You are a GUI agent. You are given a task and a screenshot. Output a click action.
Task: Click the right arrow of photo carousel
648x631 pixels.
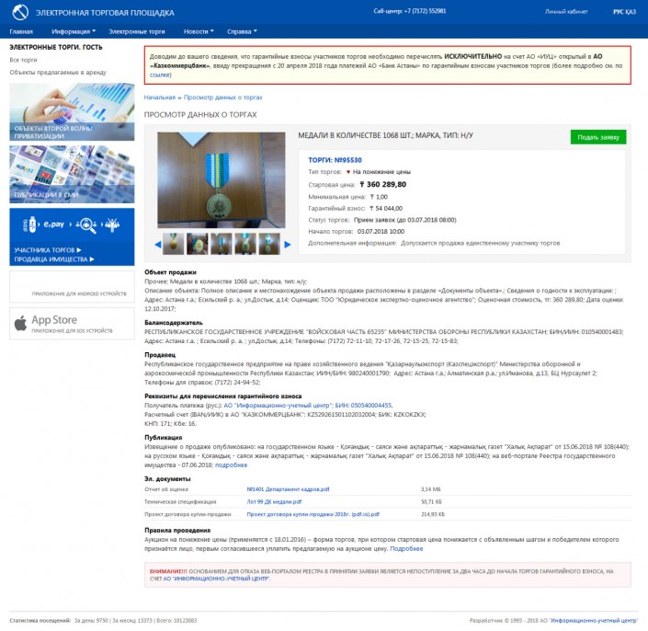coord(285,244)
